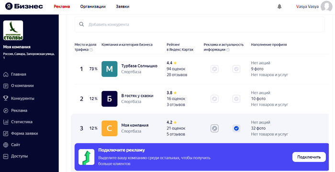Switch to the Заявки top tab
335x172 pixels.
coord(123,7)
